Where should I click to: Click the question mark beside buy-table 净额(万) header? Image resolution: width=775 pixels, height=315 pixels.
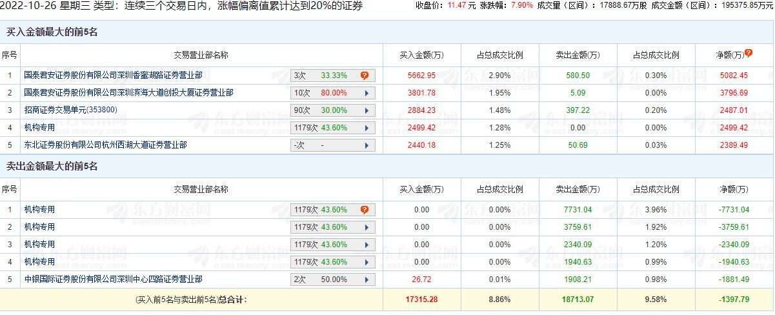point(749,54)
